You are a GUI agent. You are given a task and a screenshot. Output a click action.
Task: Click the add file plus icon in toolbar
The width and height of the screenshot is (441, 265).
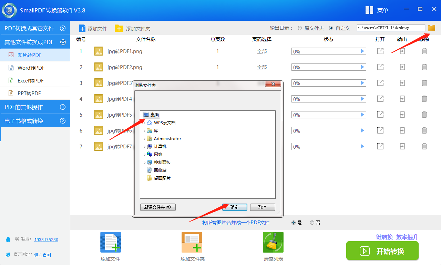(82, 28)
